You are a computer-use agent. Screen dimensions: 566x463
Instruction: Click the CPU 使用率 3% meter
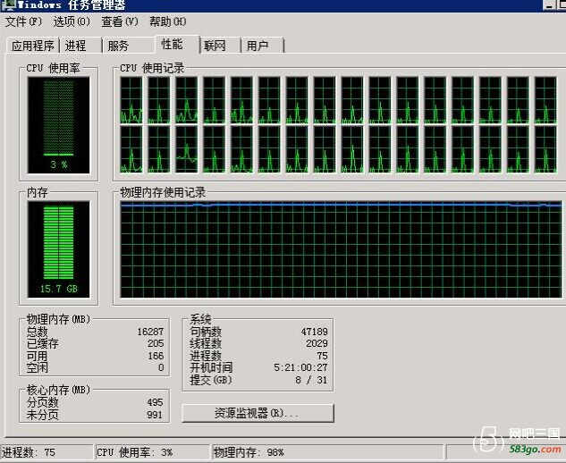click(x=58, y=125)
